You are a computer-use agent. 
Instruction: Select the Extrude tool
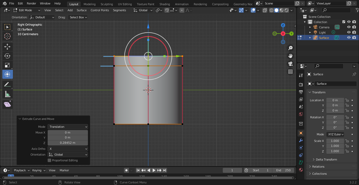pos(7,104)
